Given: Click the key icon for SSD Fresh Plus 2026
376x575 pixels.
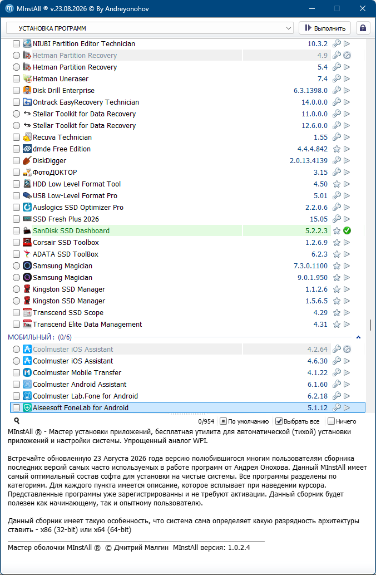Looking at the screenshot, I should 337,219.
